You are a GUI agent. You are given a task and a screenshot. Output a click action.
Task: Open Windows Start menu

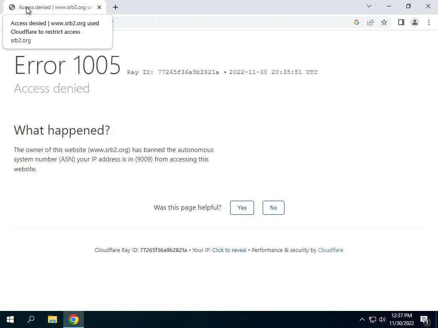click(10, 319)
